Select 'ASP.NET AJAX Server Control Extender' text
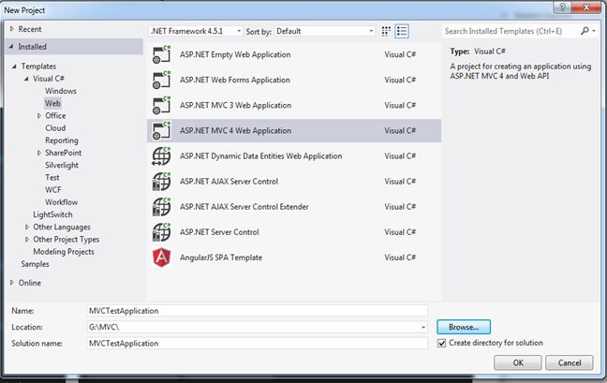The height and width of the screenshot is (383, 607). click(244, 207)
